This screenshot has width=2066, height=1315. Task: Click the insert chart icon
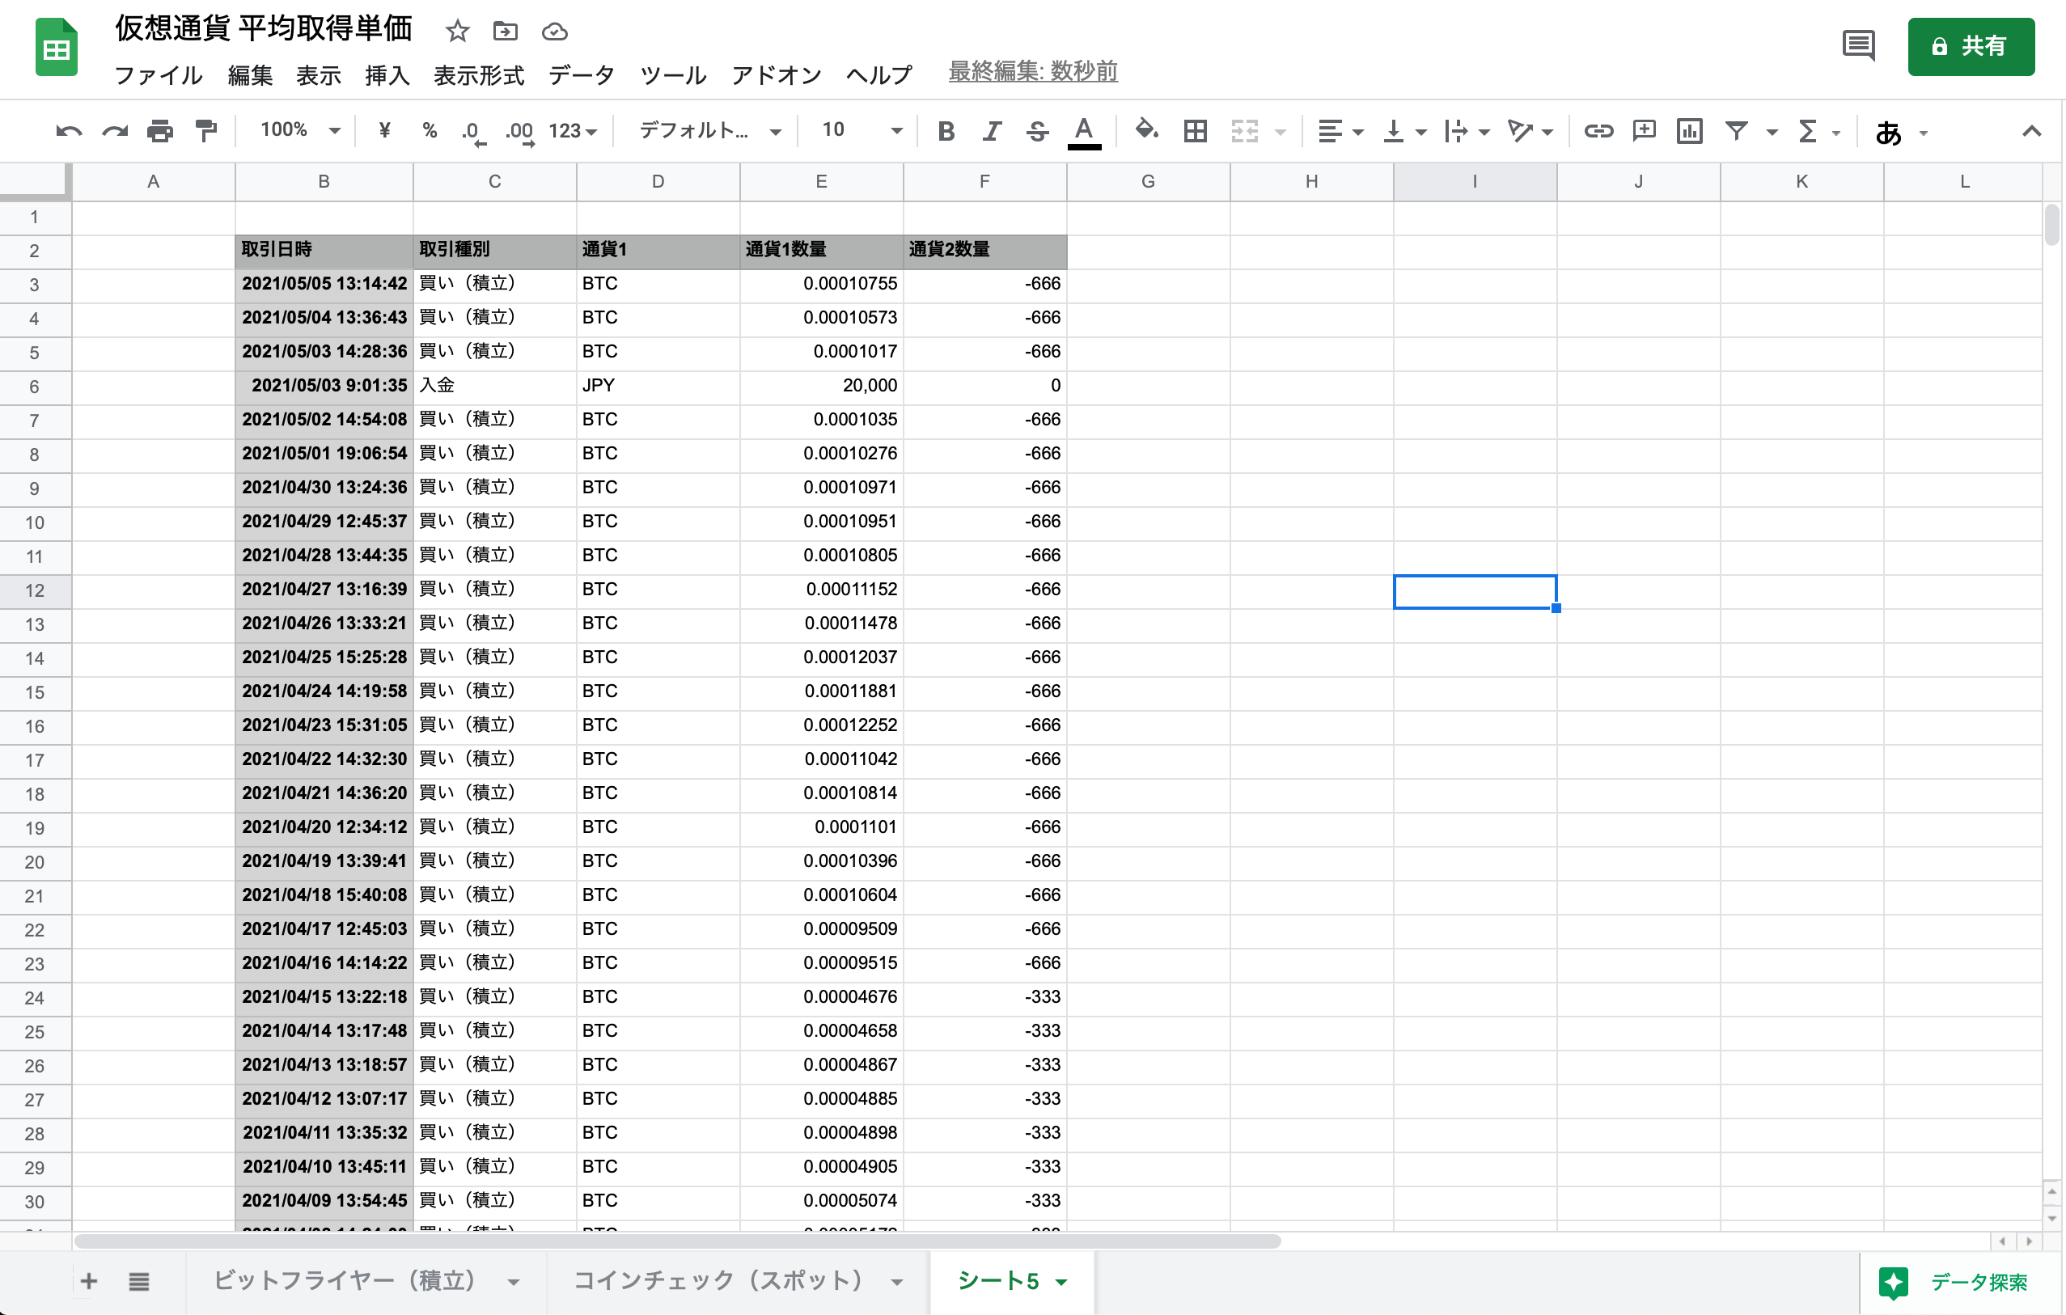(1689, 131)
